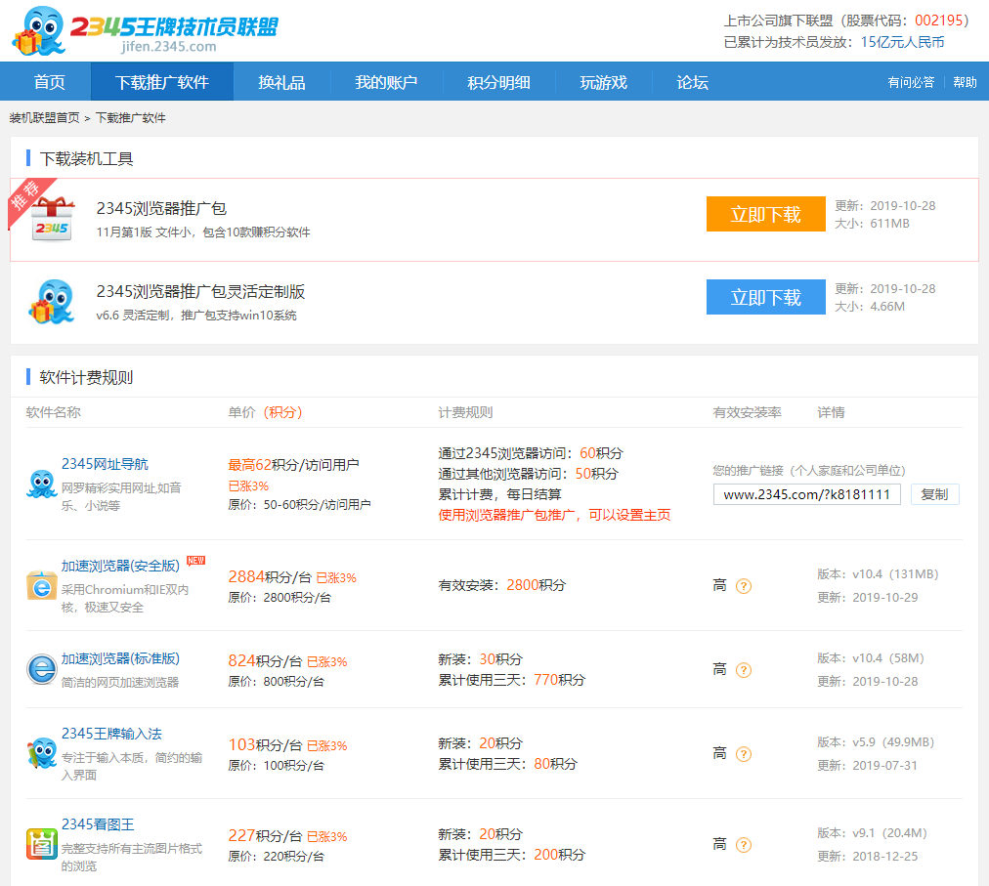This screenshot has width=989, height=886.
Task: Click the 2345看图王 image viewer icon
Action: tap(42, 844)
